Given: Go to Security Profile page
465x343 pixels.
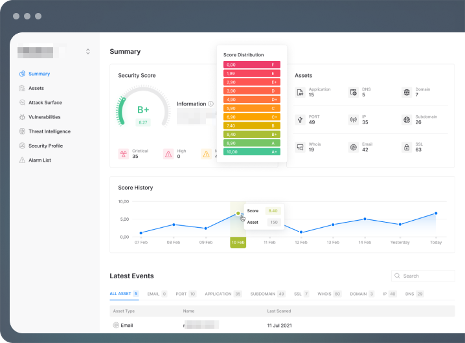Looking at the screenshot, I should coord(46,146).
